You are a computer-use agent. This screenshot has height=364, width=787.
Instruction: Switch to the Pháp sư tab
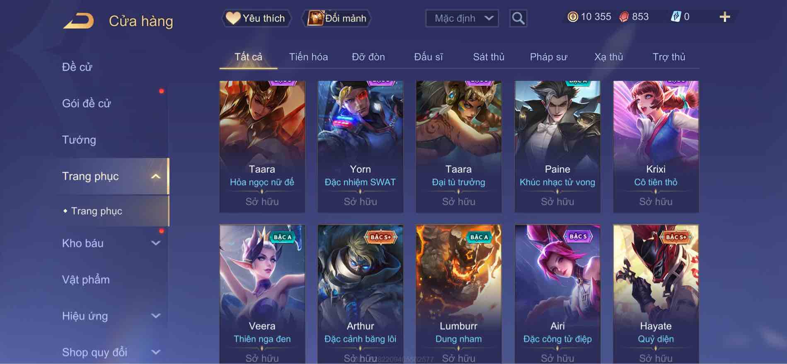point(548,57)
